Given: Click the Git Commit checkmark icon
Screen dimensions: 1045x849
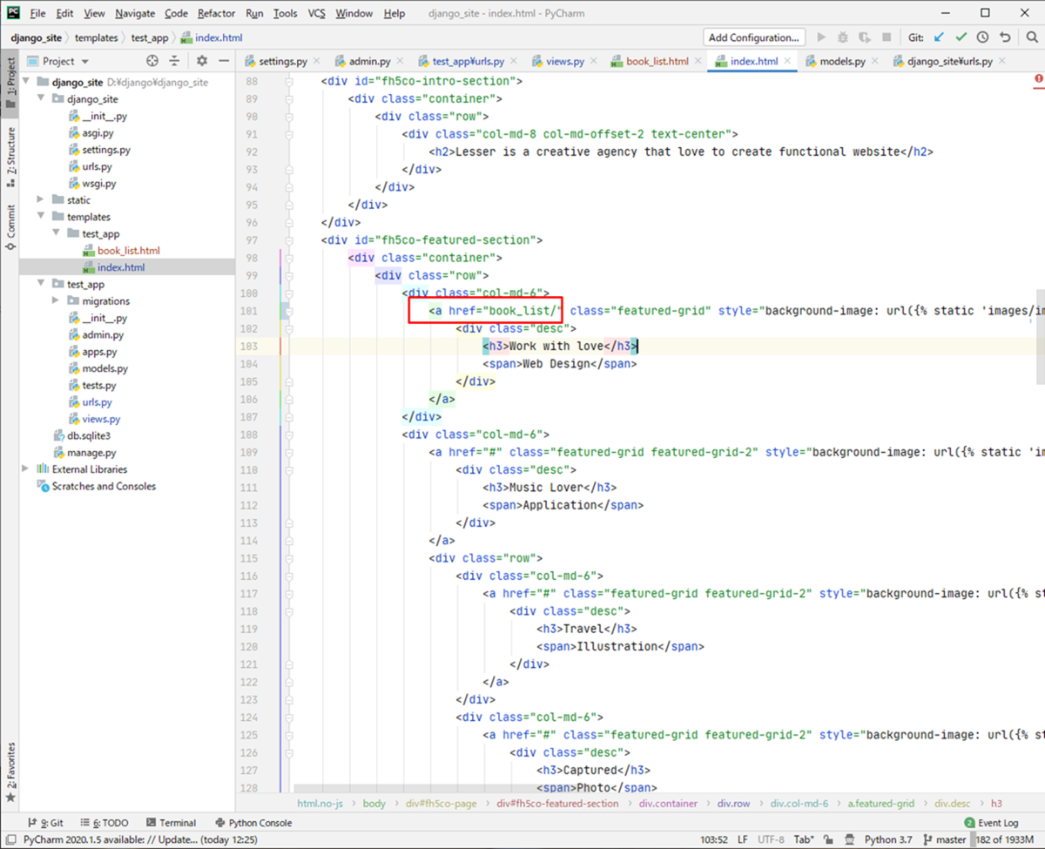Looking at the screenshot, I should pyautogui.click(x=961, y=37).
